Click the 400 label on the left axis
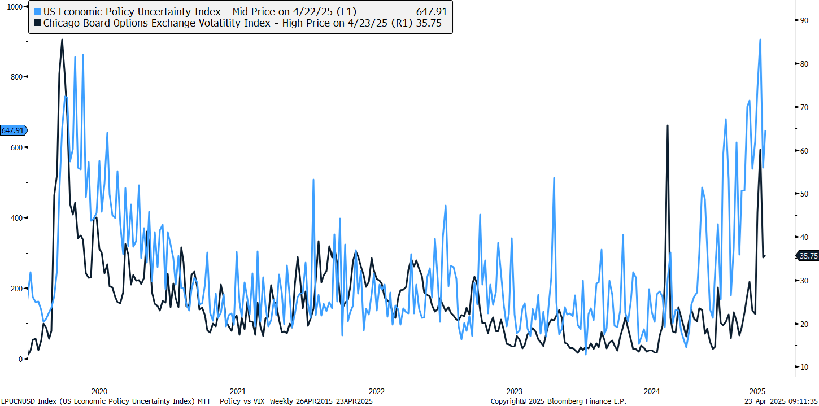This screenshot has height=406, width=819. pyautogui.click(x=16, y=218)
